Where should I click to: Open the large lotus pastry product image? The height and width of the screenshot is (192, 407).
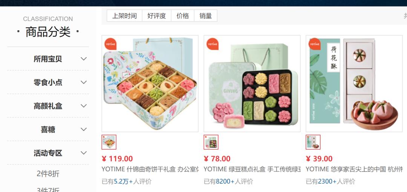pos(354,84)
